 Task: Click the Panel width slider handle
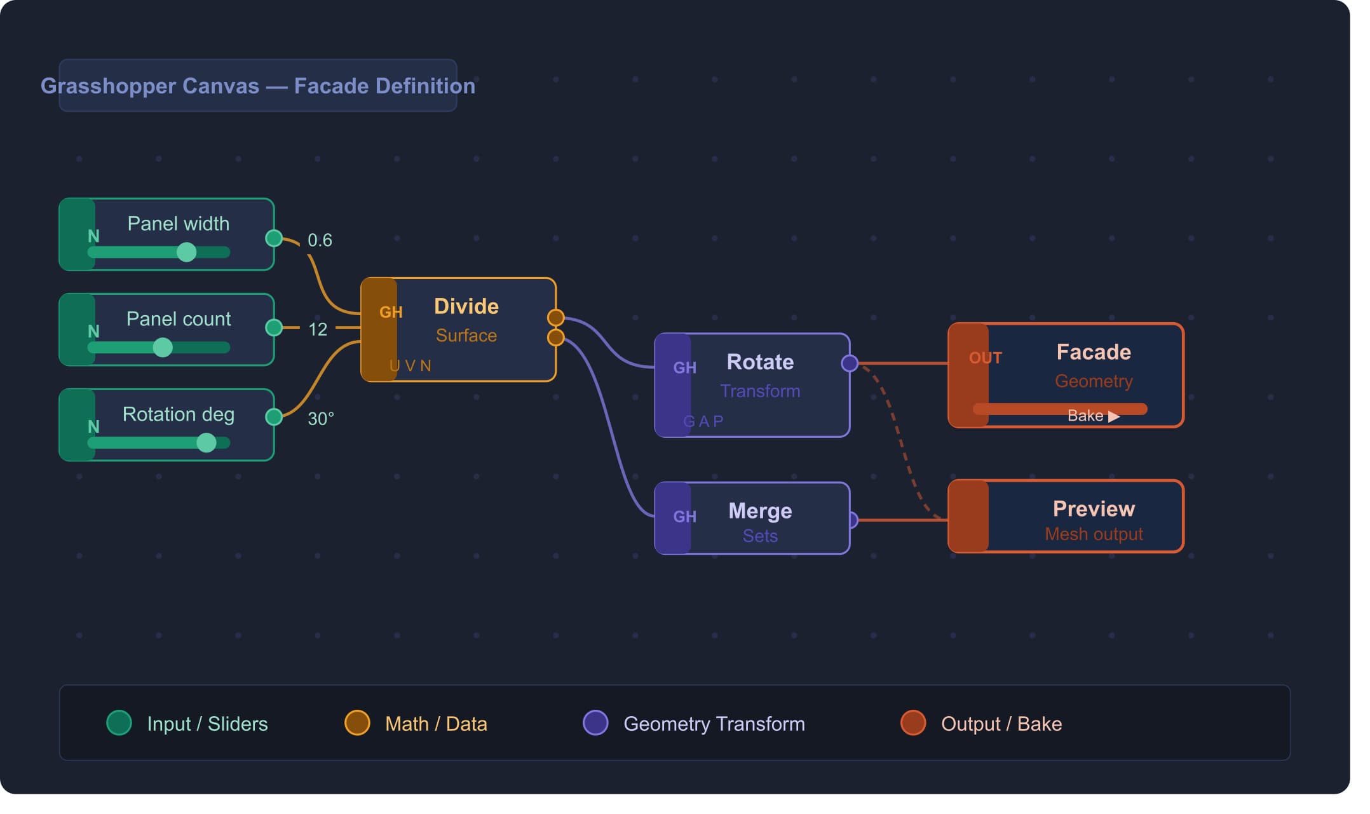[x=186, y=252]
